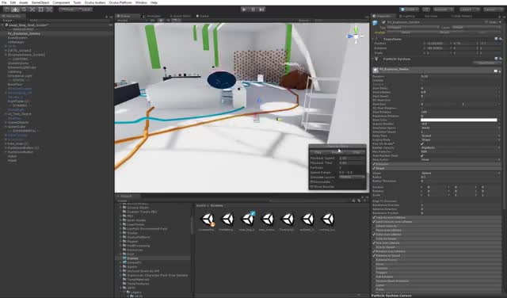Edit the Playback Speed field
Image resolution: width=507 pixels, height=298 pixels.
pos(352,159)
